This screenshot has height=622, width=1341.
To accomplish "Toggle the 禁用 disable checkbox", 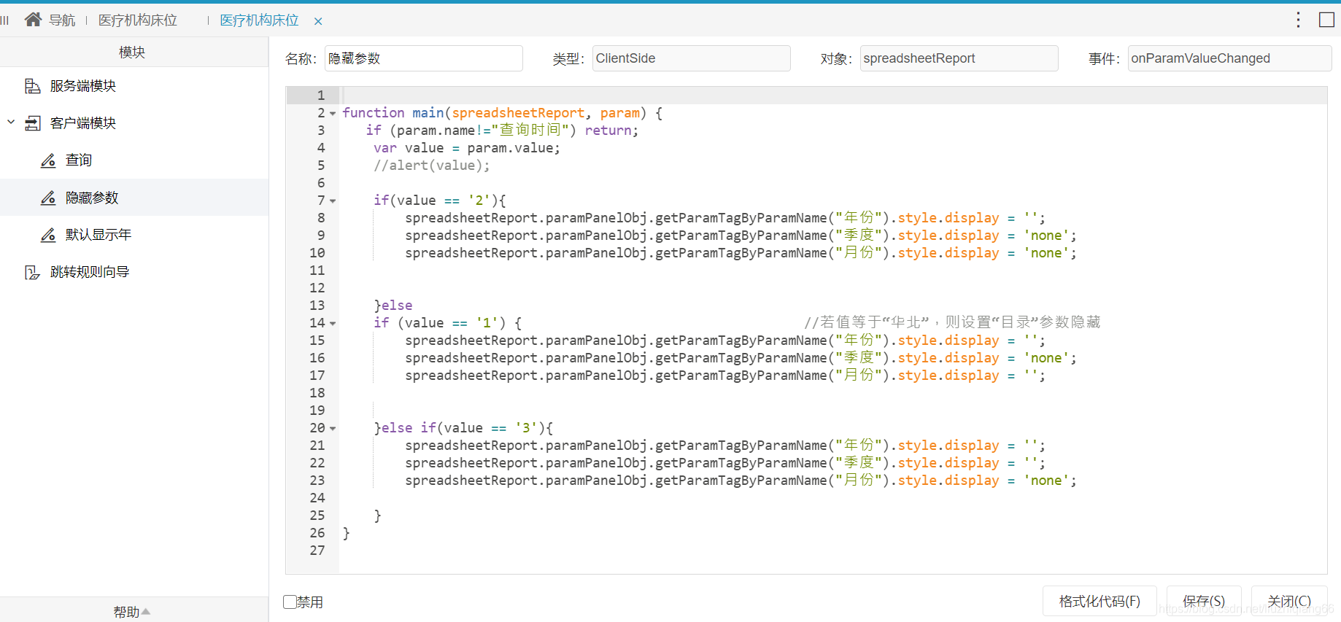I will pos(290,602).
